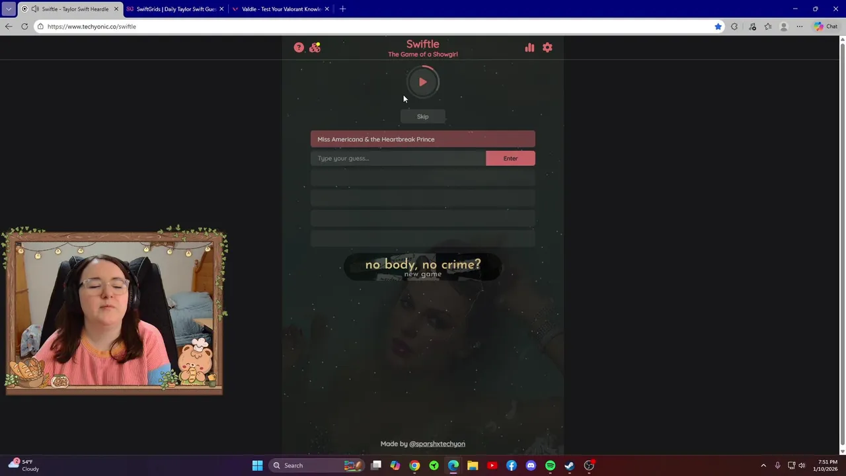Go back to the previous page
Viewport: 846px width, 476px height.
pyautogui.click(x=8, y=26)
